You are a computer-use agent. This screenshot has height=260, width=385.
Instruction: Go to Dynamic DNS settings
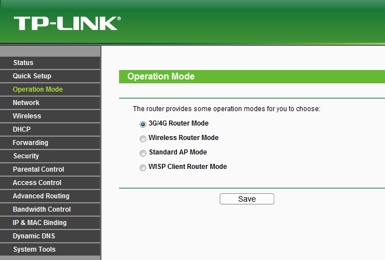pos(50,236)
